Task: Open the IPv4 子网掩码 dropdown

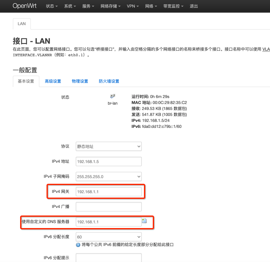Action: (108, 176)
